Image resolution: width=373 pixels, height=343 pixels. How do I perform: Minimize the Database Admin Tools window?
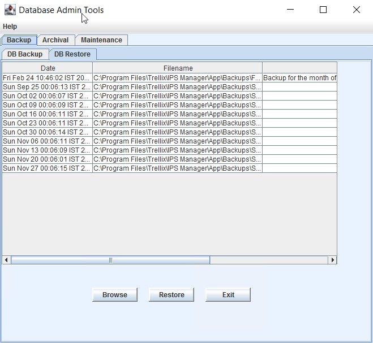pyautogui.click(x=290, y=10)
